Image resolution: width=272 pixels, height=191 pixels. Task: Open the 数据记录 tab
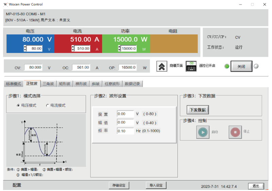click(132, 84)
